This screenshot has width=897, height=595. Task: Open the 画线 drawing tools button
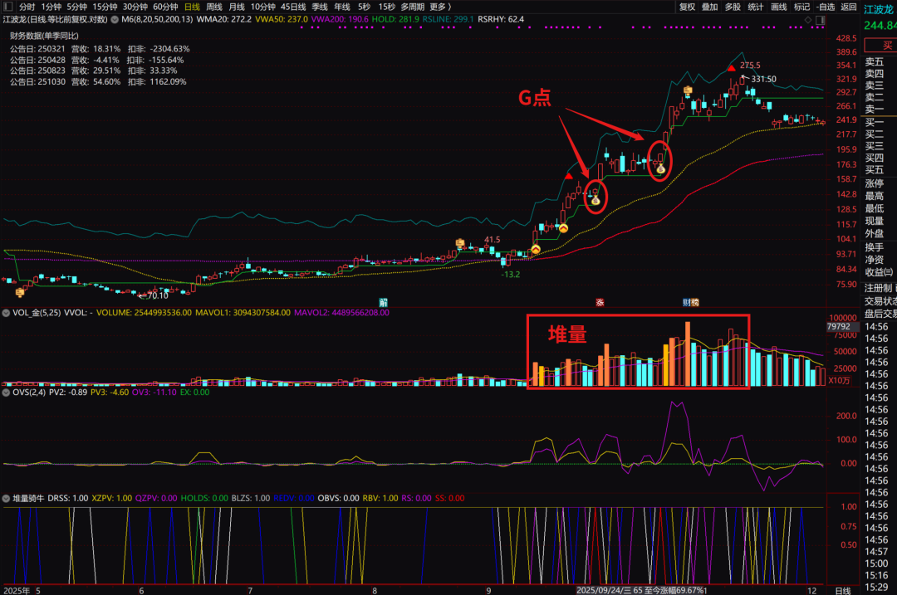(x=778, y=7)
